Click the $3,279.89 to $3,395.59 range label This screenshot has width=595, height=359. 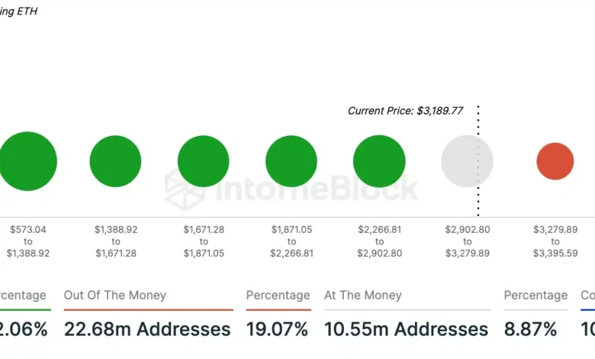click(555, 241)
